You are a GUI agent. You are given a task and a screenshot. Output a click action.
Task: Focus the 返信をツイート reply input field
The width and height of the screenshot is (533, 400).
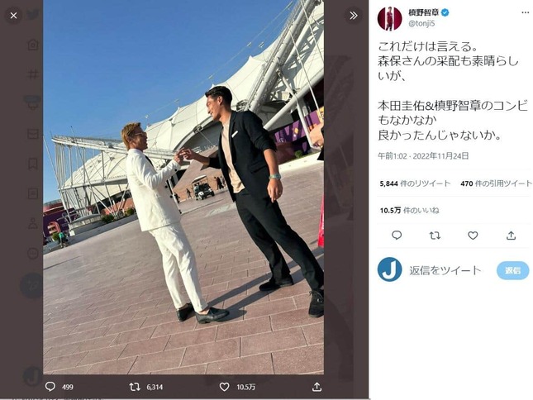coord(445,270)
